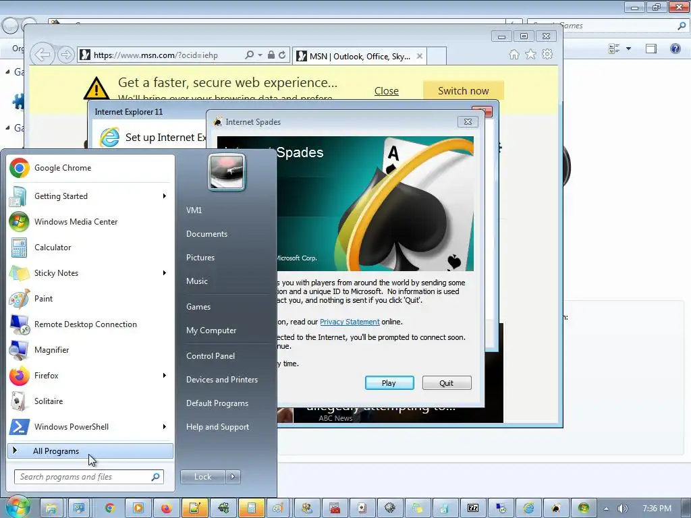Open Pictures from the Start menu
The height and width of the screenshot is (518, 691).
[200, 258]
